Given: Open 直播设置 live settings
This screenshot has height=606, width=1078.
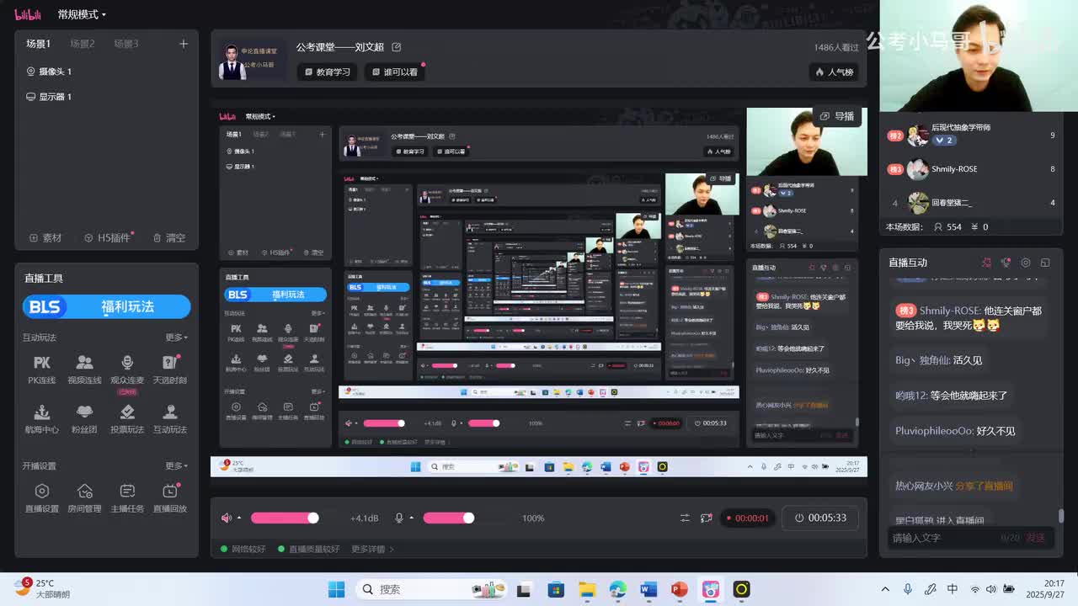Looking at the screenshot, I should tap(41, 498).
